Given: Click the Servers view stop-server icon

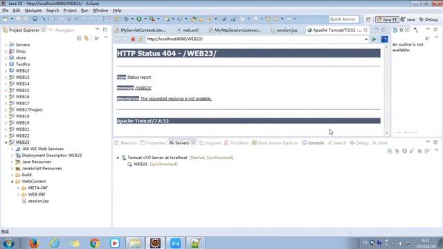Looking at the screenshot, I should pyautogui.click(x=419, y=151).
